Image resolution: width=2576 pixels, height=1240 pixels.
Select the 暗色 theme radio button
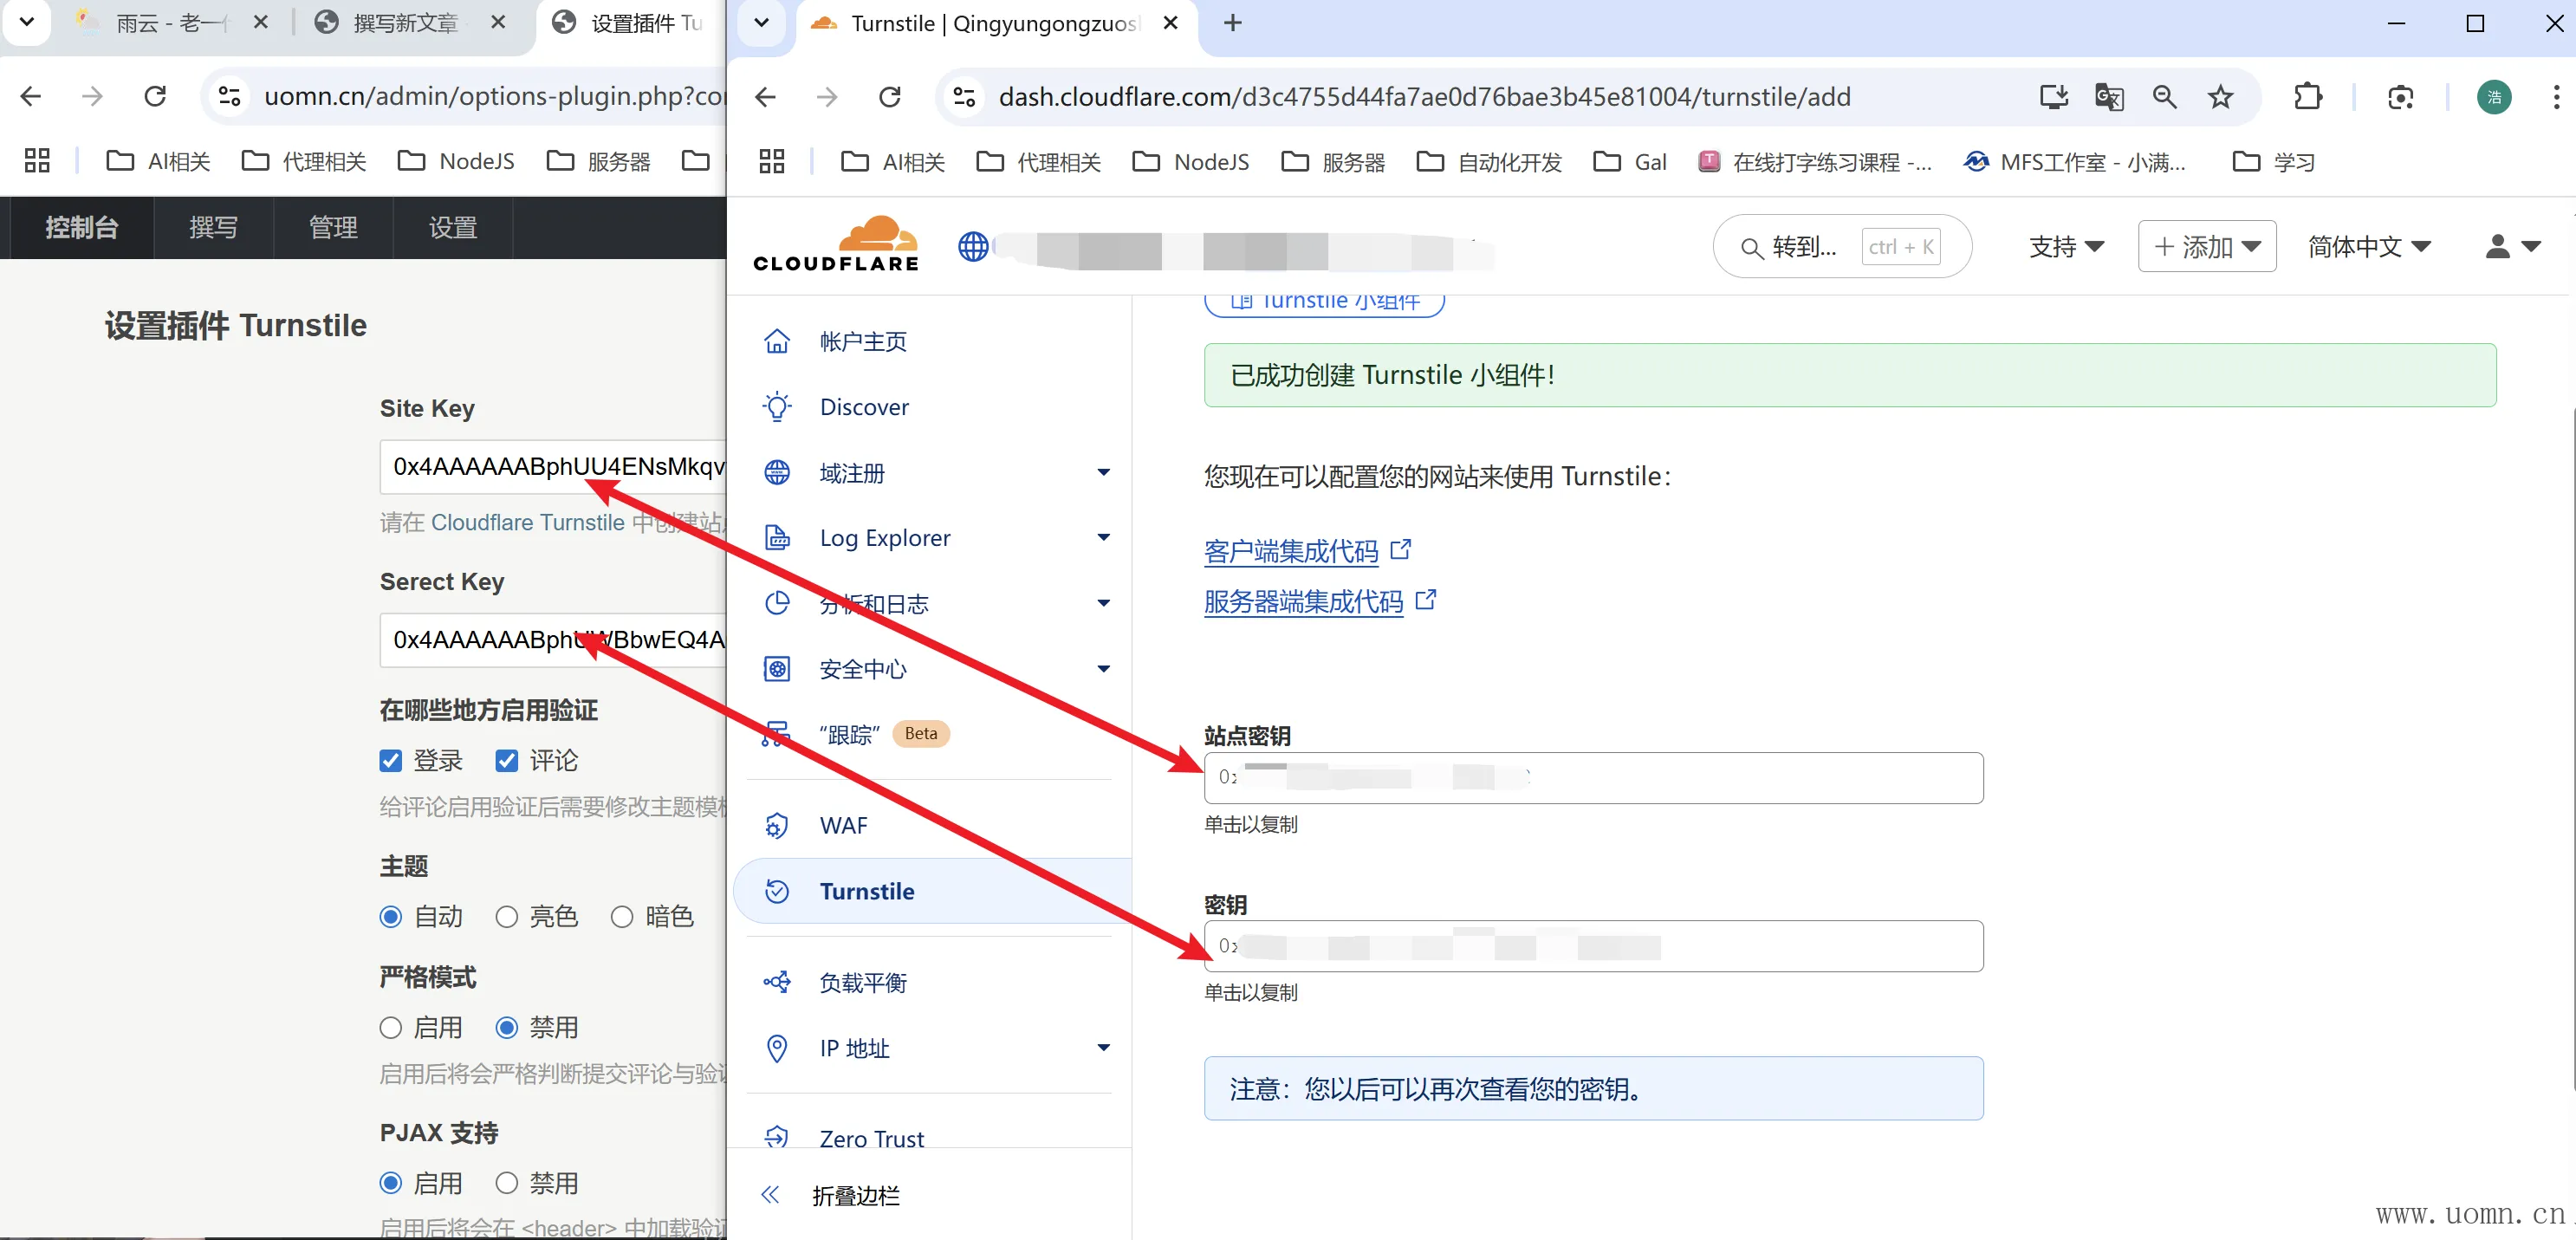coord(622,917)
